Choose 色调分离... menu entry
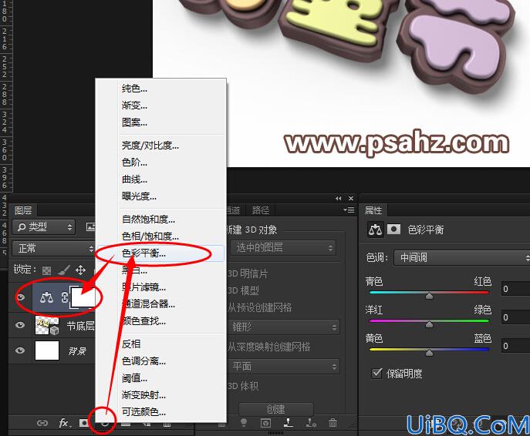The width and height of the screenshot is (530, 436). pos(143,361)
